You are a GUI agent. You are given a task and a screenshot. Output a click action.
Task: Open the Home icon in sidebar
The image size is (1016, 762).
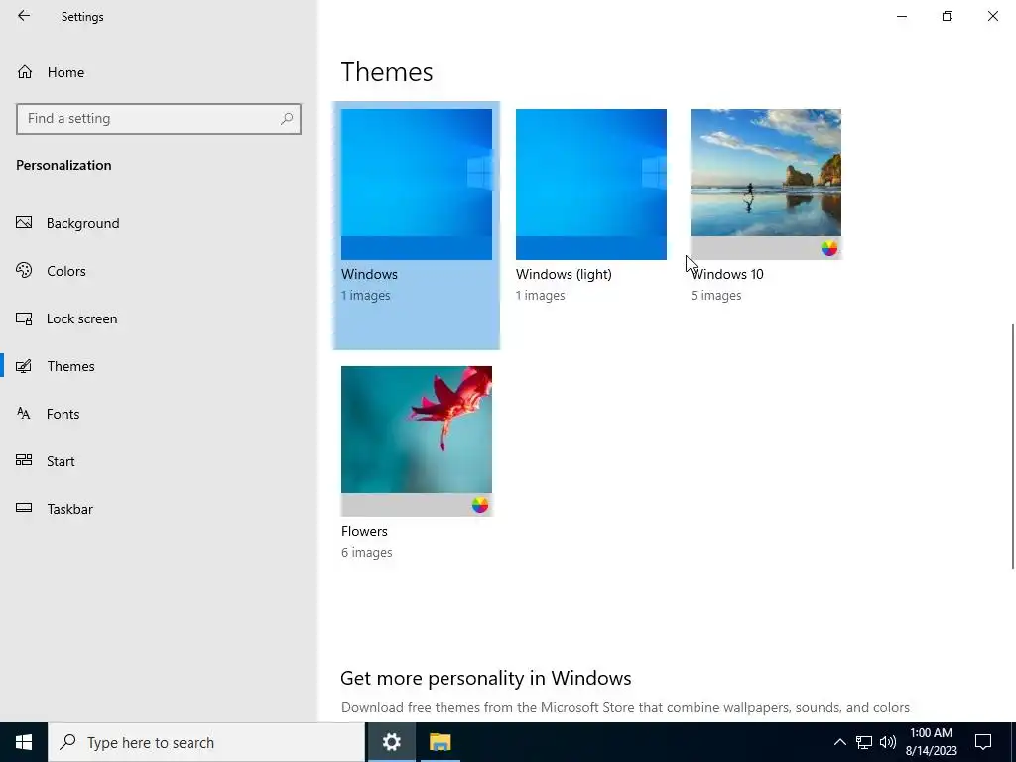click(25, 71)
